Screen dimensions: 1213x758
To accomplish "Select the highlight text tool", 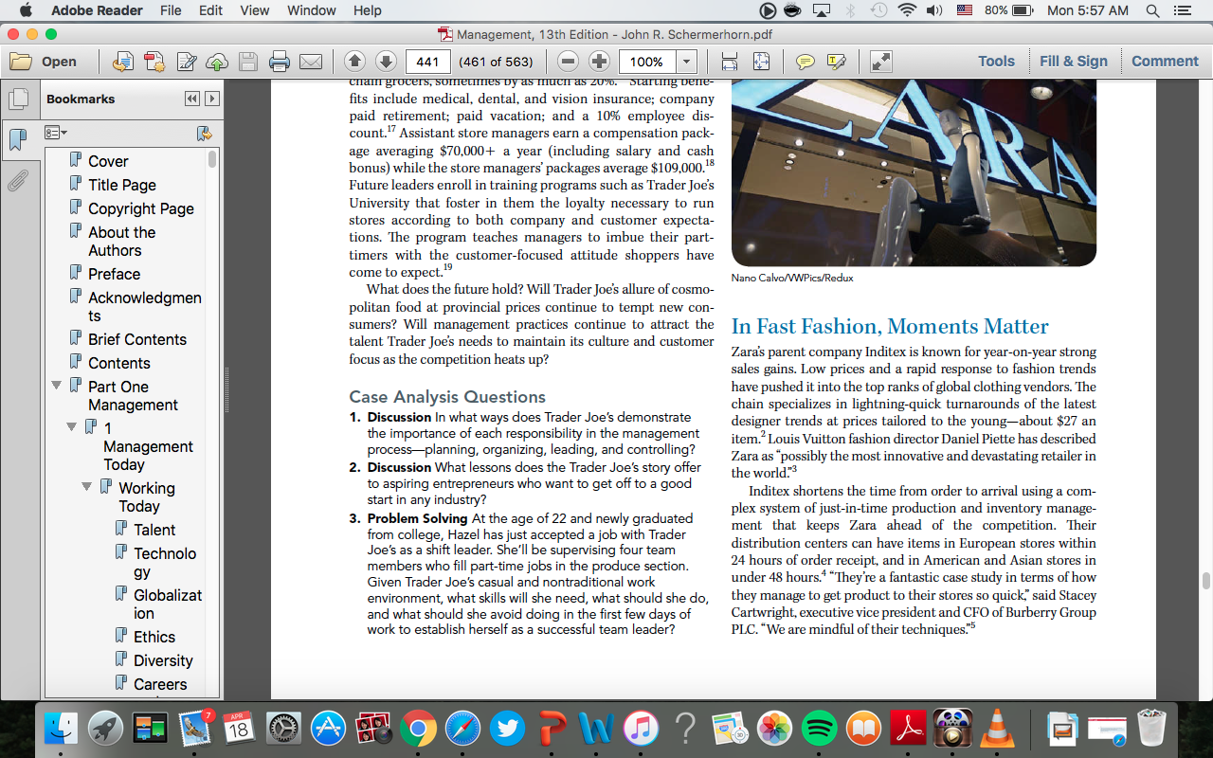I will click(836, 62).
